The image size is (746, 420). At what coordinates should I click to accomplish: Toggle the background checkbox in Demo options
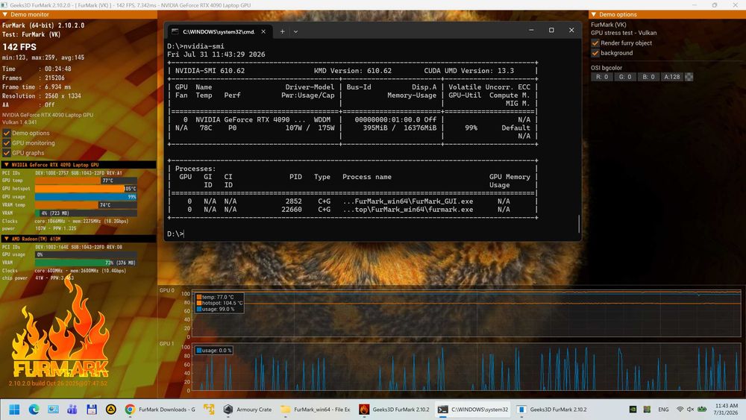click(x=595, y=53)
